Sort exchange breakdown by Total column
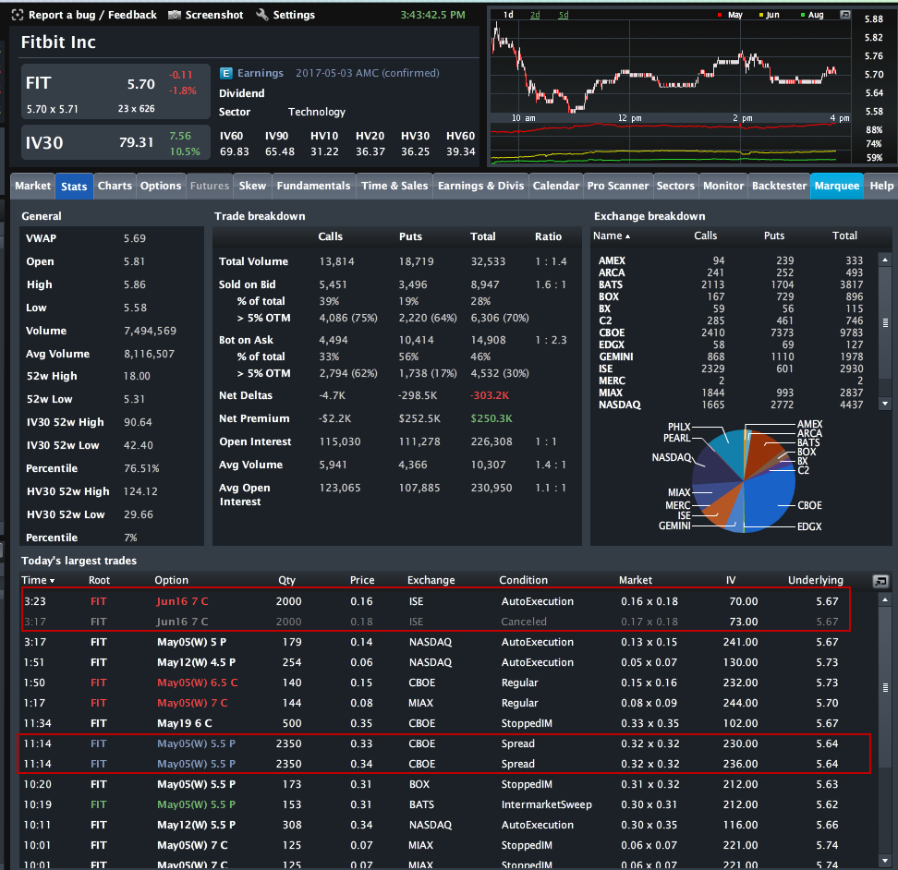The image size is (898, 870). [844, 236]
